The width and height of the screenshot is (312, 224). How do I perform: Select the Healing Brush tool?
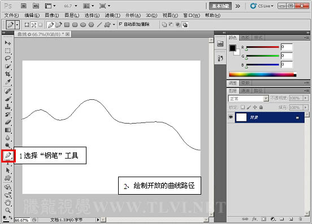point(8,91)
